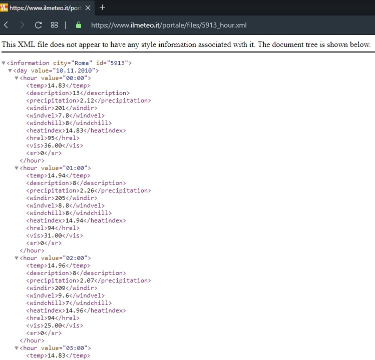This screenshot has height=360, width=375.
Task: Click the windir 205 line
Action: coord(62,198)
